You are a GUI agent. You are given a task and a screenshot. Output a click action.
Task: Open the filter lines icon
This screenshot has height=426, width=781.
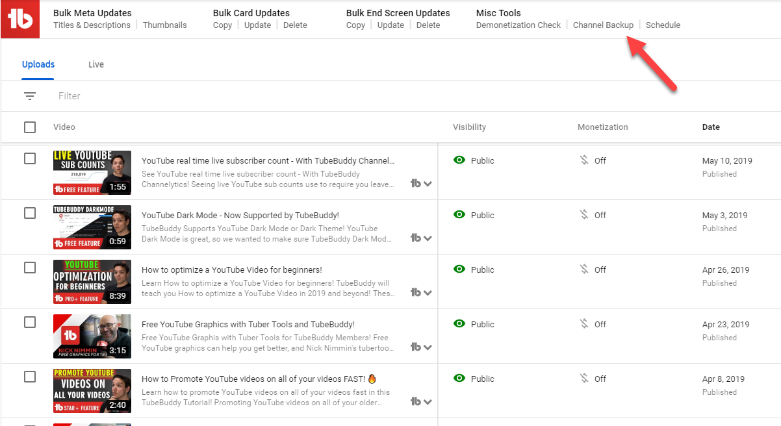pyautogui.click(x=30, y=96)
